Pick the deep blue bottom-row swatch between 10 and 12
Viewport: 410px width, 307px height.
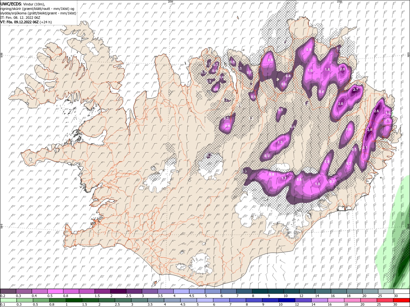point(286,300)
